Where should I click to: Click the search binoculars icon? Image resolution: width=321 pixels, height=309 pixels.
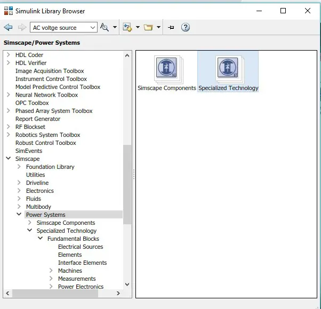[x=105, y=27]
